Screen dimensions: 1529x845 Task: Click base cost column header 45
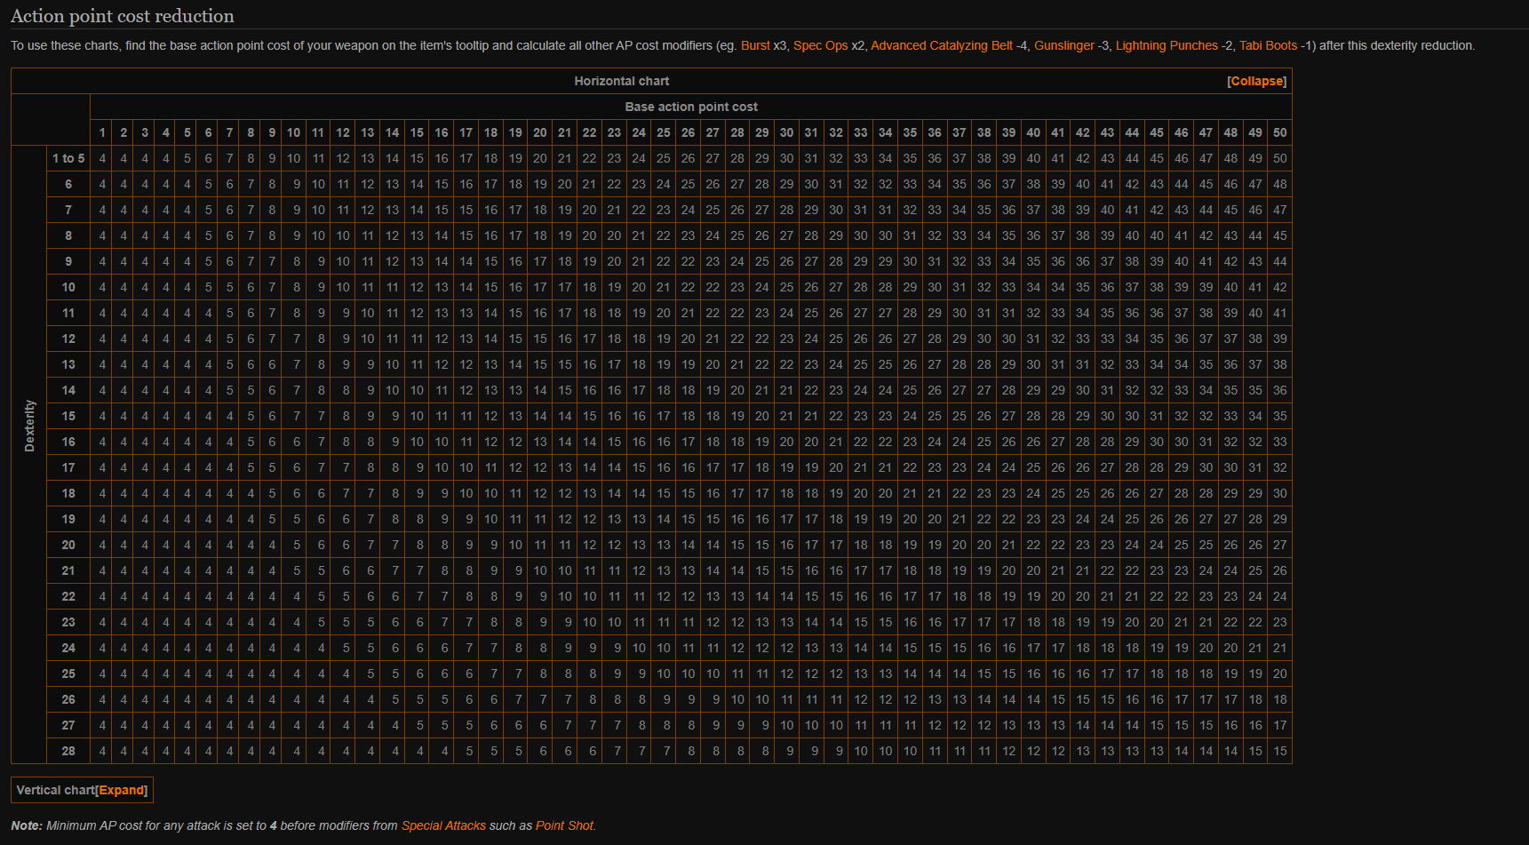1157,132
